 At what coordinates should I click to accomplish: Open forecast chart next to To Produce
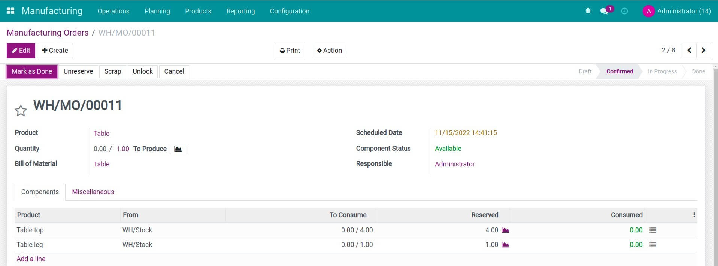[x=178, y=149]
